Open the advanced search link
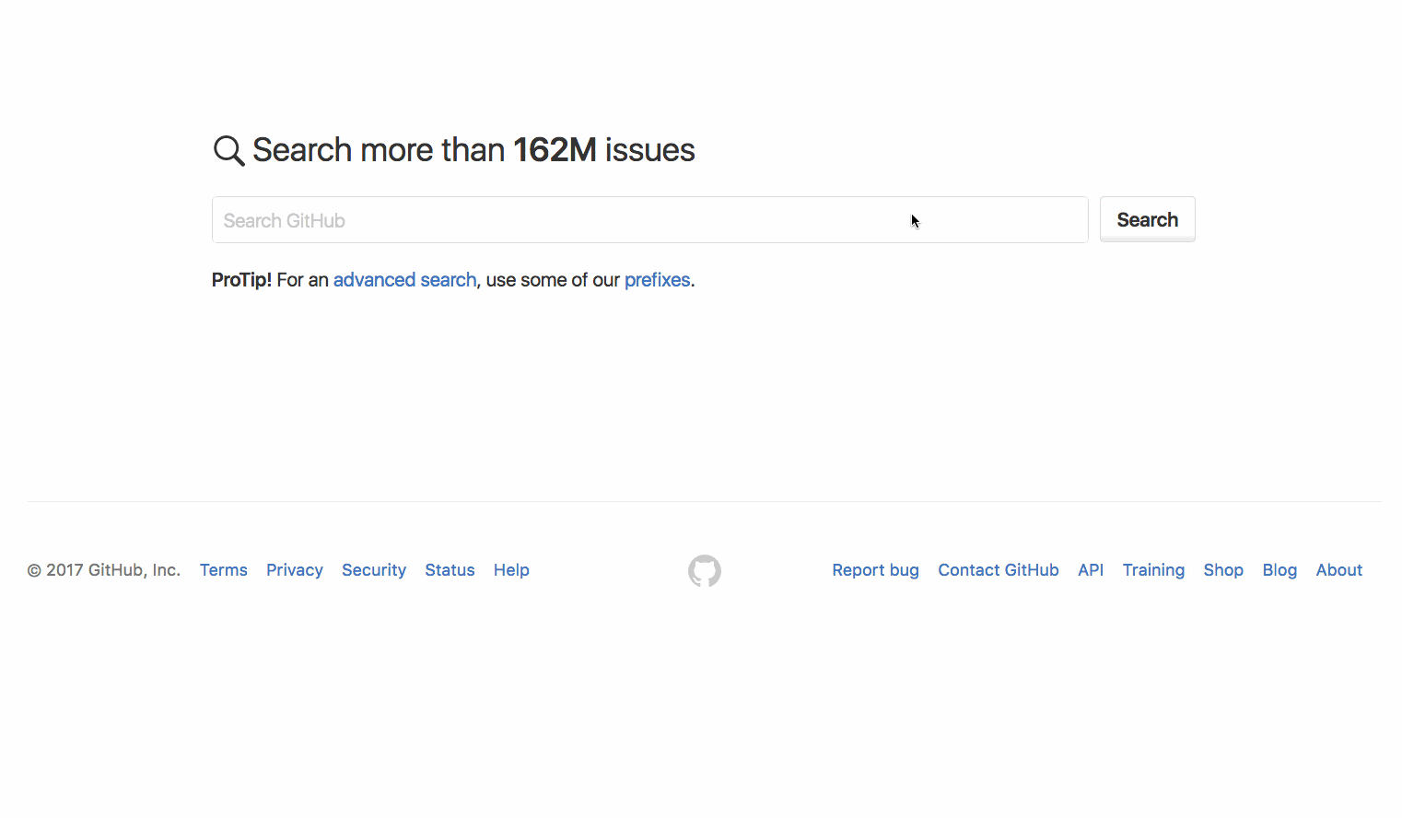 click(404, 280)
